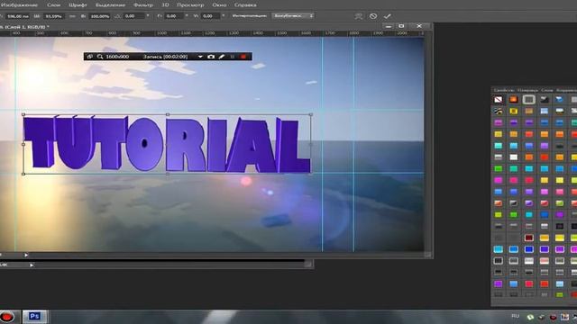Image resolution: width=577 pixels, height=324 pixels.
Task: Click the width scale field 93,59%
Action: pyautogui.click(x=54, y=16)
